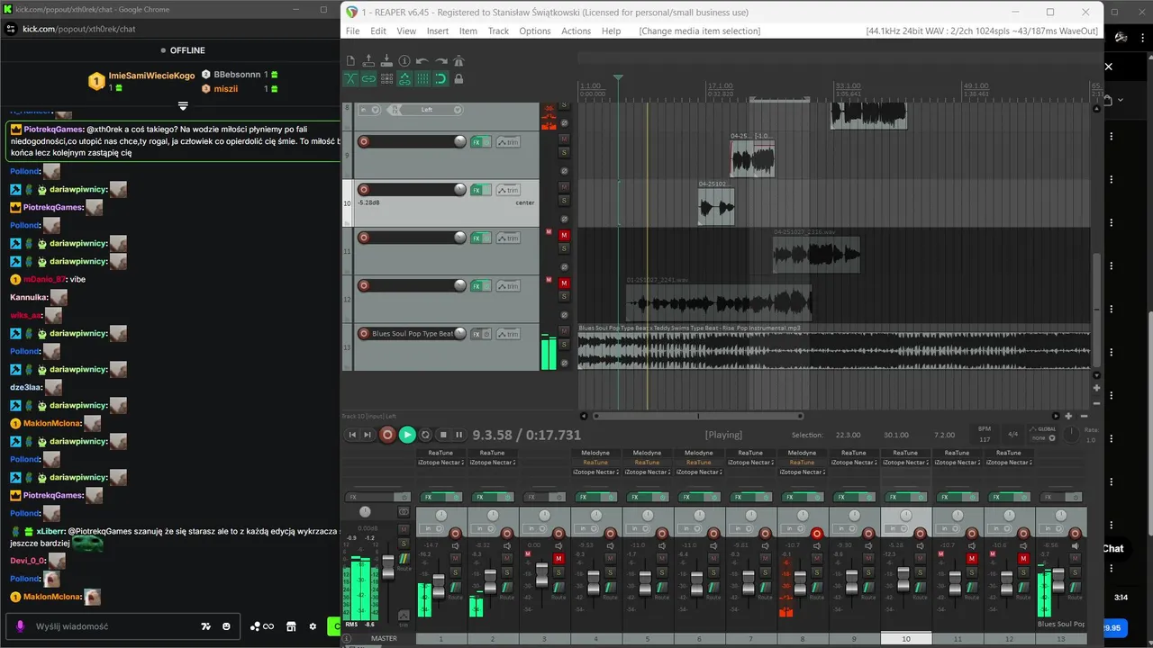The image size is (1153, 648).
Task: Click the horizontal timeline scrollbar
Action: pyautogui.click(x=697, y=416)
